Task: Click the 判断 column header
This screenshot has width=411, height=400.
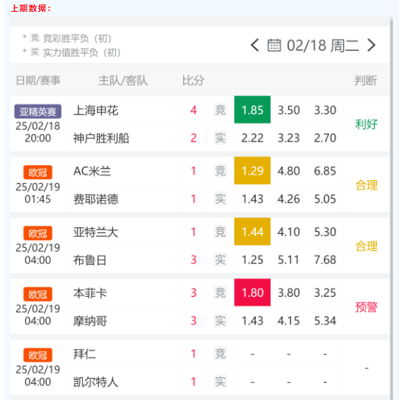Action: (366, 80)
